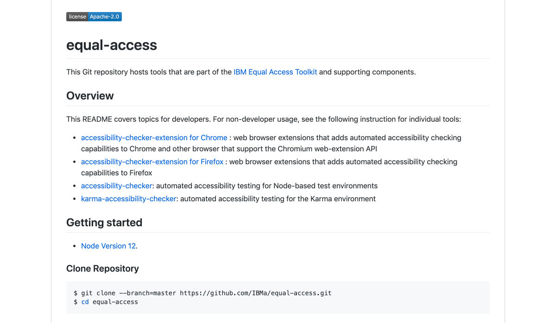Click the Getting started heading
This screenshot has height=323, width=556.
click(104, 223)
